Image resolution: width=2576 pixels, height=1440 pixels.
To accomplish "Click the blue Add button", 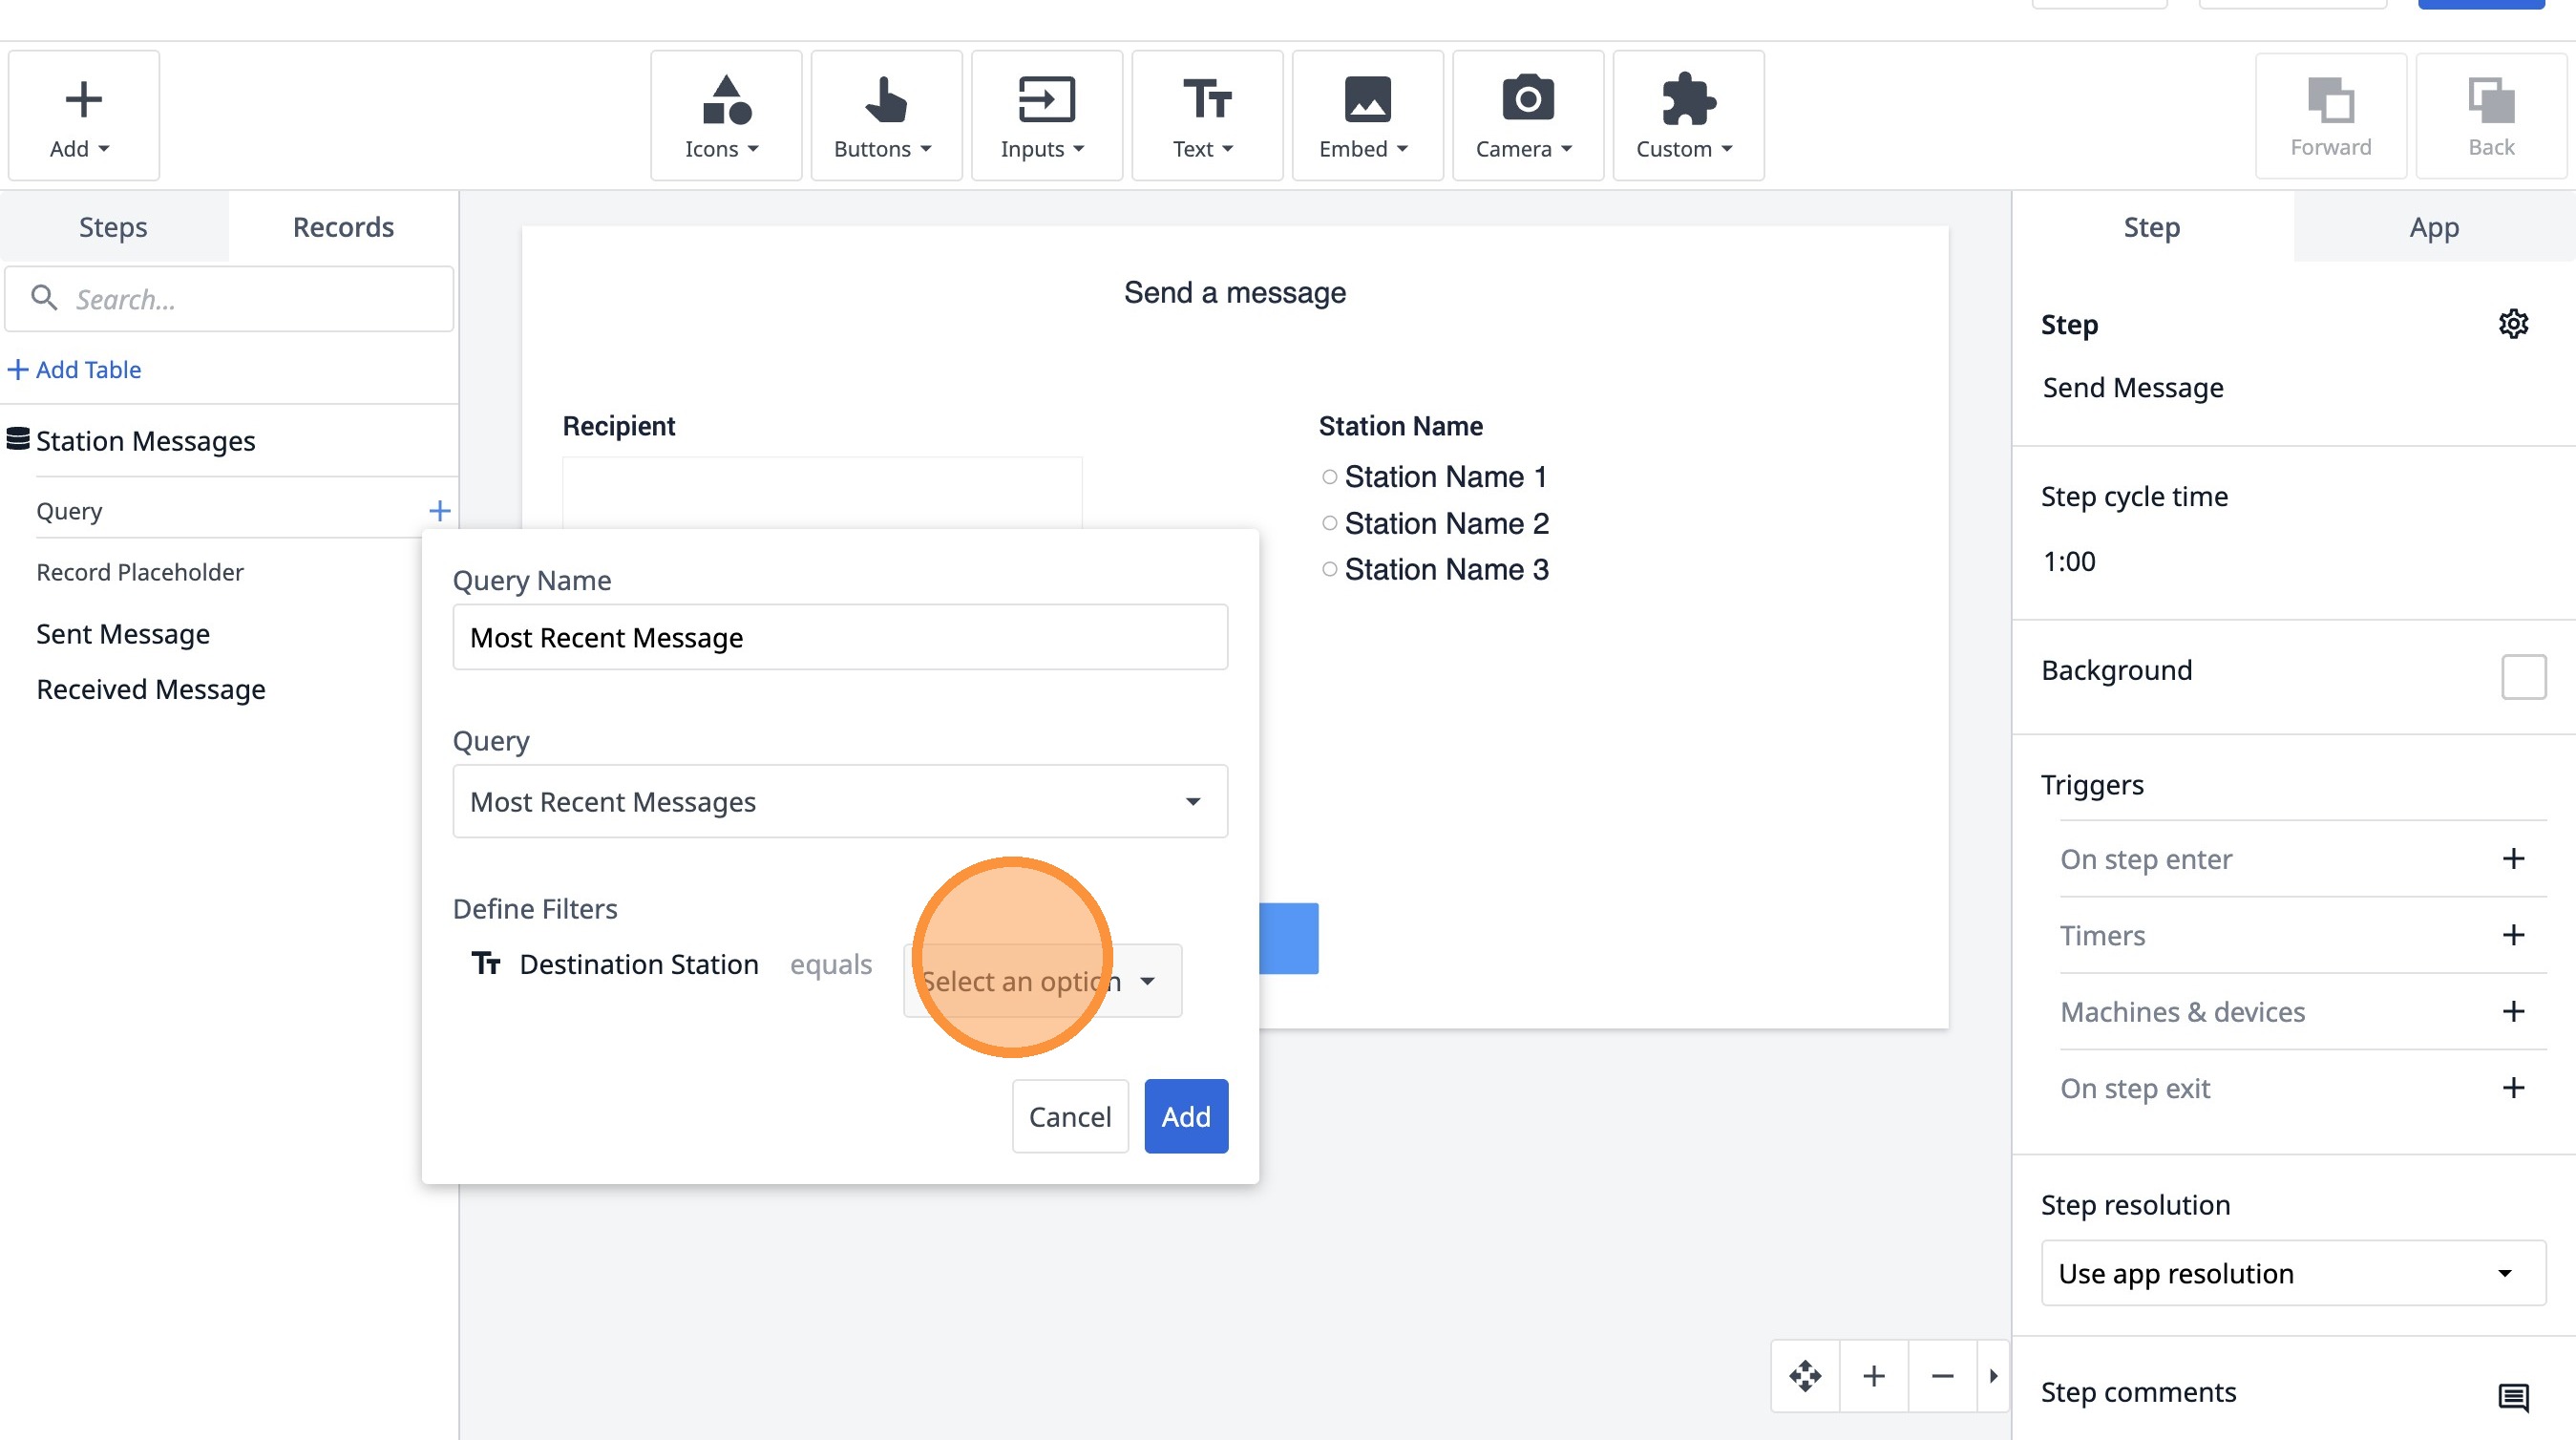I will (1185, 1116).
